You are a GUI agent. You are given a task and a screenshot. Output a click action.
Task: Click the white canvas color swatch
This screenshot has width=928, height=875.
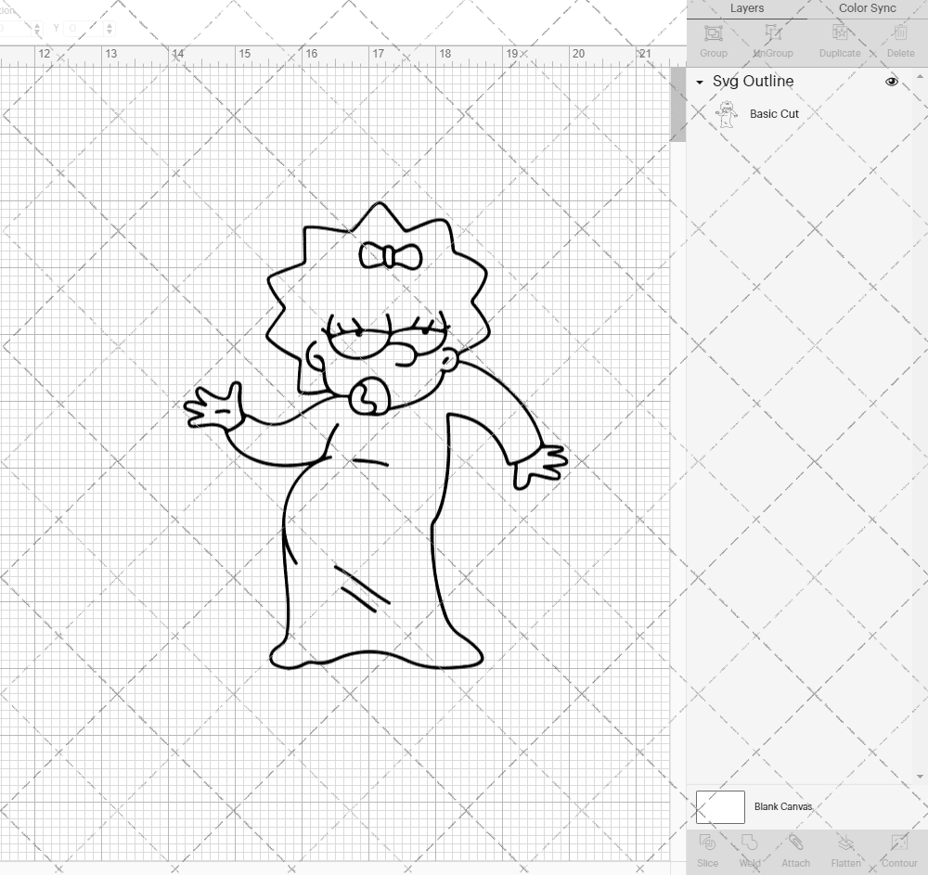tap(719, 806)
